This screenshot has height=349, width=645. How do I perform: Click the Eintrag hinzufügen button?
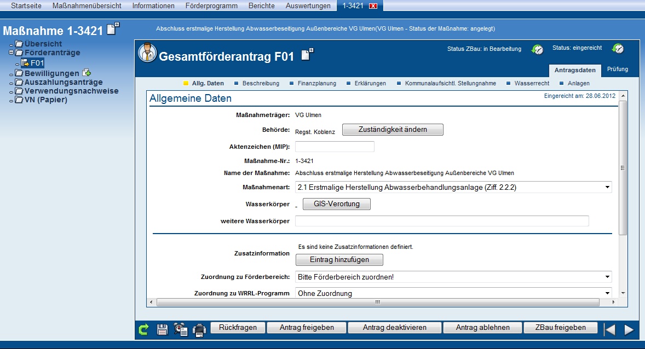tap(339, 260)
